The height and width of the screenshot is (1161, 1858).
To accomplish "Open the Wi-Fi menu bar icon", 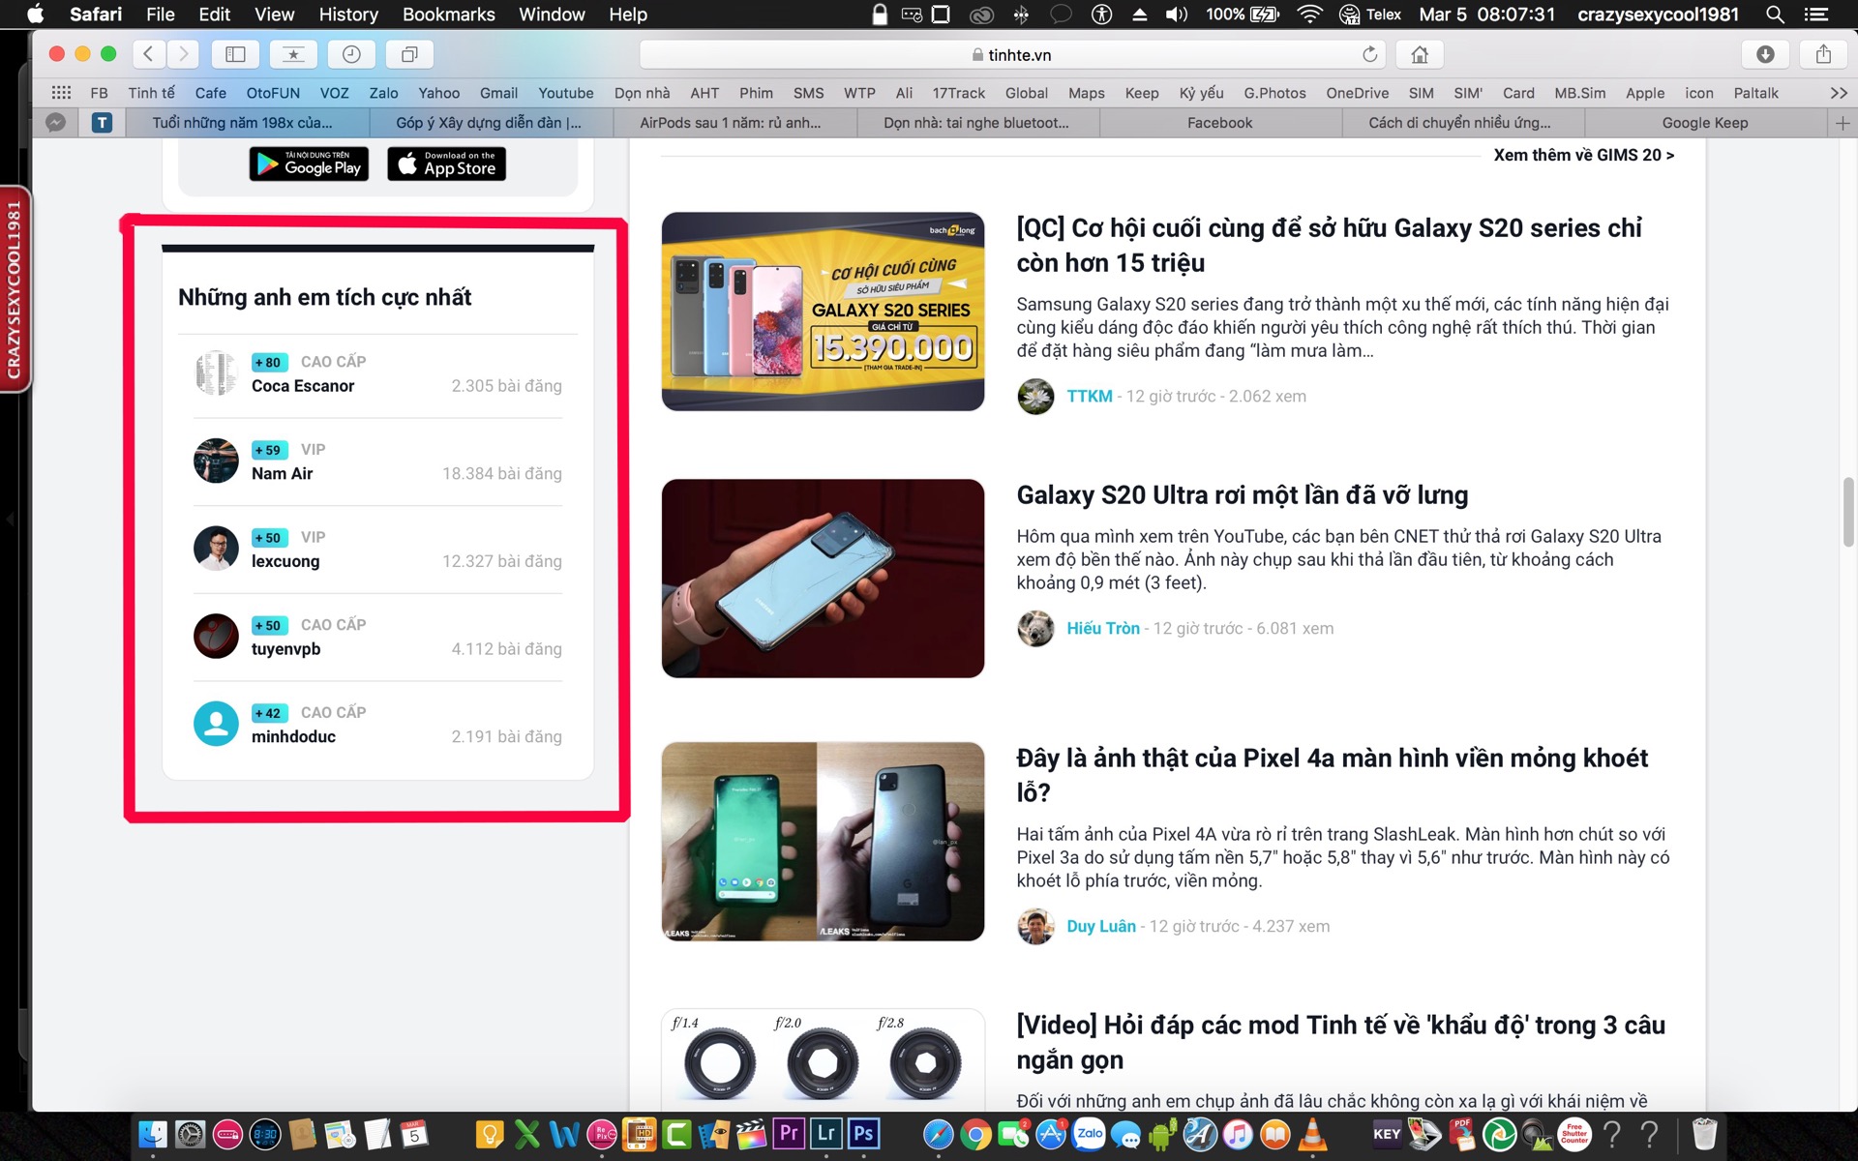I will pyautogui.click(x=1309, y=15).
